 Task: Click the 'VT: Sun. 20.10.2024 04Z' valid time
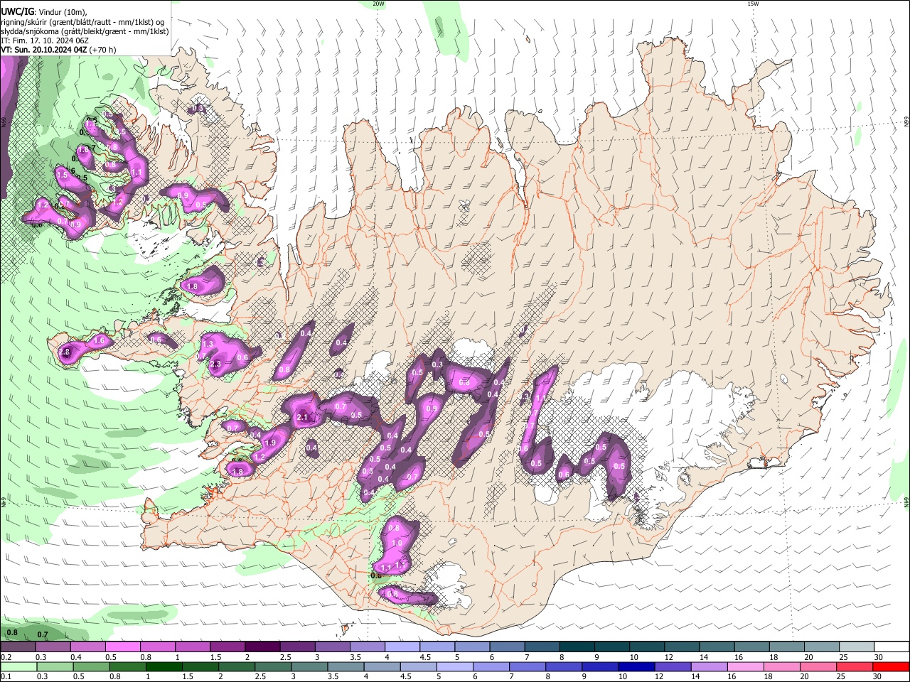(43, 50)
